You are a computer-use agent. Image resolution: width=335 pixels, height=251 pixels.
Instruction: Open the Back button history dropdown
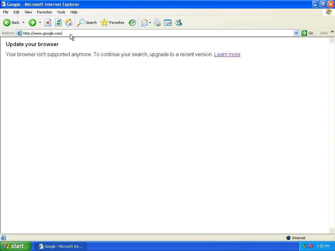pyautogui.click(x=23, y=23)
